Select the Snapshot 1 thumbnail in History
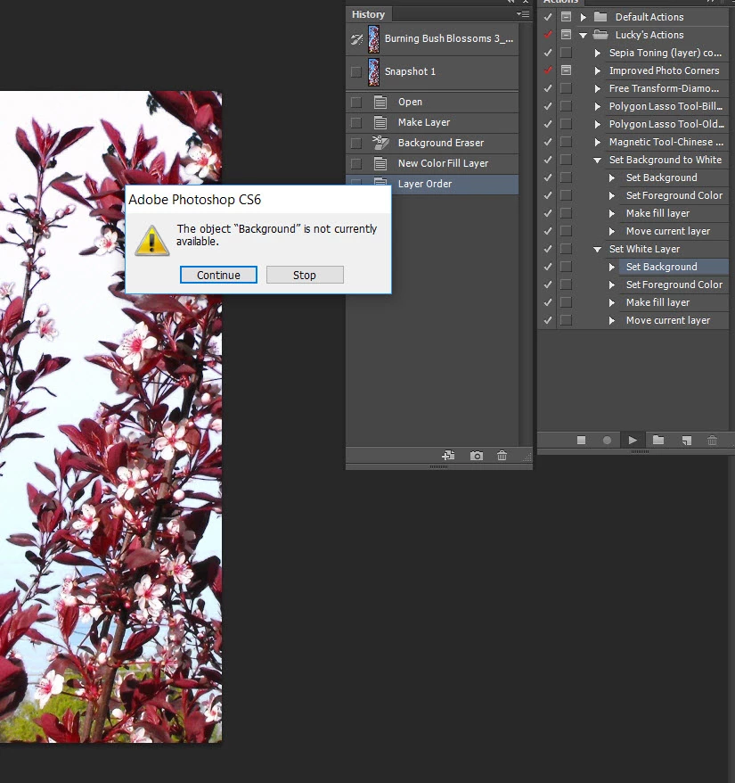Image resolution: width=735 pixels, height=783 pixels. 373,71
